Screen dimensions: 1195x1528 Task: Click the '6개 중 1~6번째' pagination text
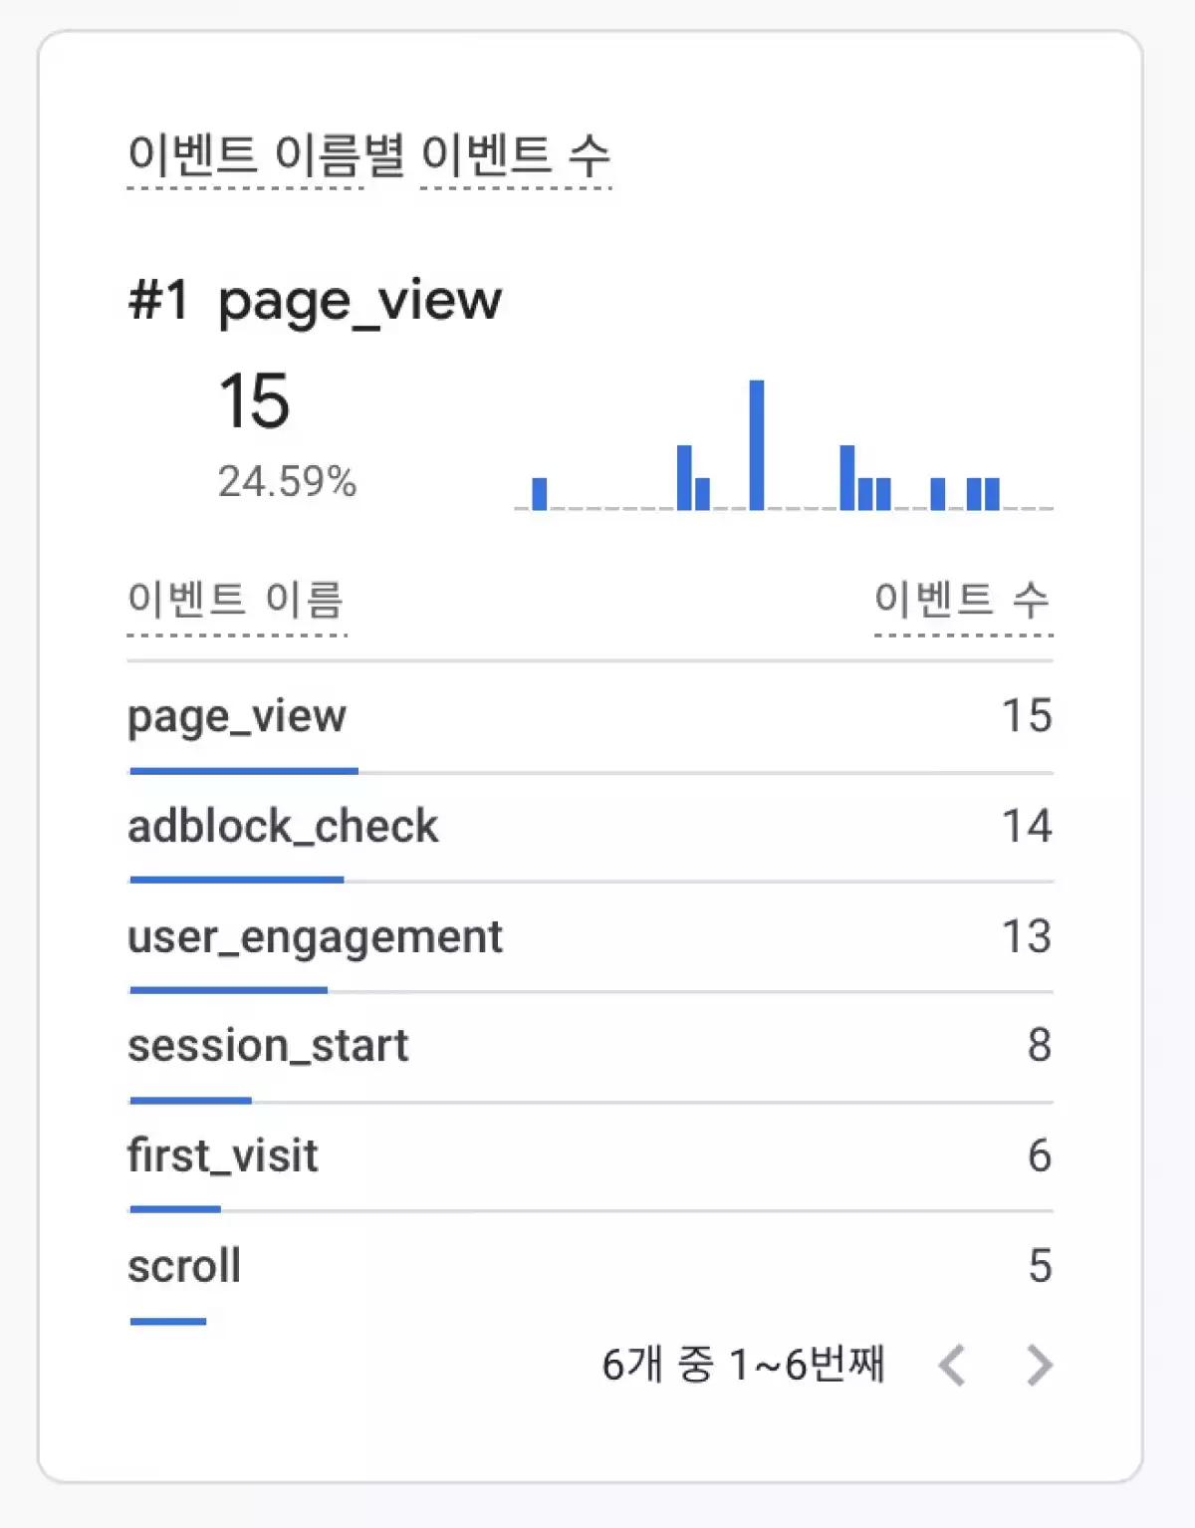point(743,1365)
